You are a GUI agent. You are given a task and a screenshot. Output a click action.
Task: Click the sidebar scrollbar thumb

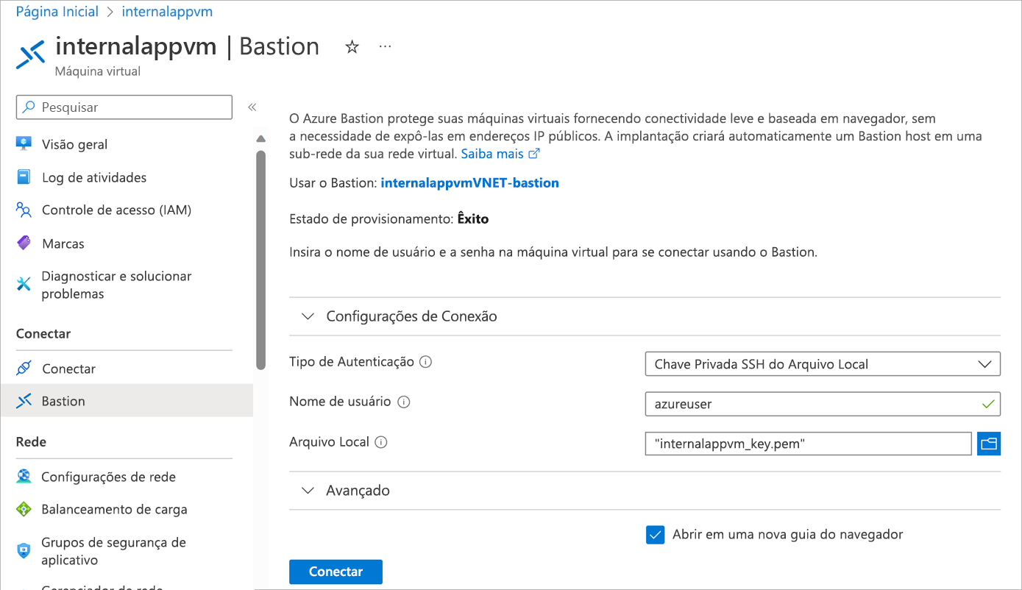(x=260, y=259)
